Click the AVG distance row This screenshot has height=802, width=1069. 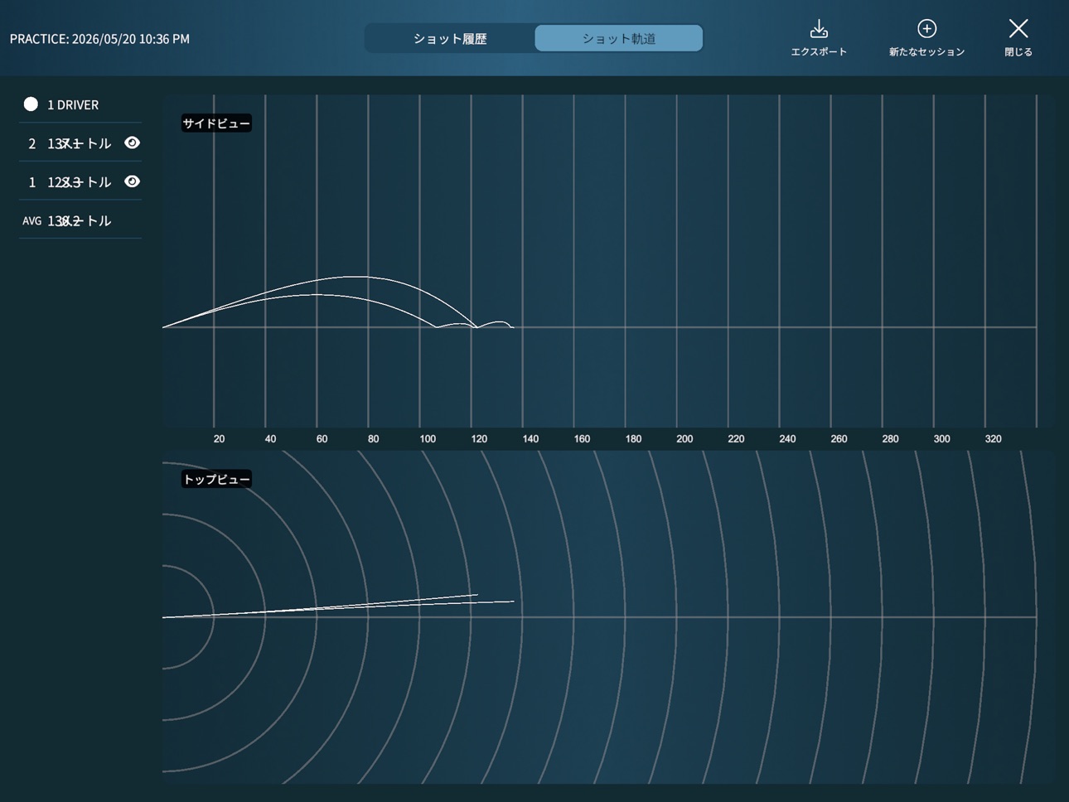80,220
